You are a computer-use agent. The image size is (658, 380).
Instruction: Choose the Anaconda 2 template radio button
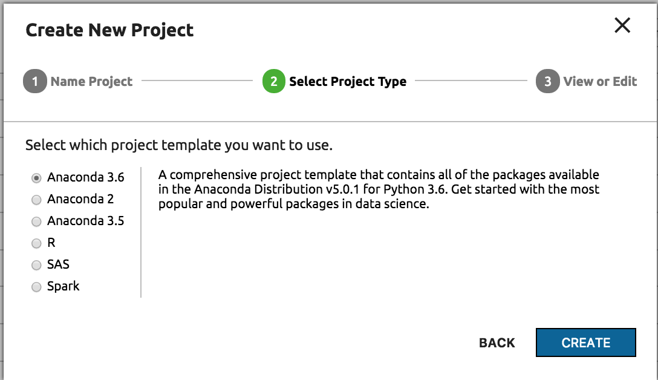pos(36,200)
